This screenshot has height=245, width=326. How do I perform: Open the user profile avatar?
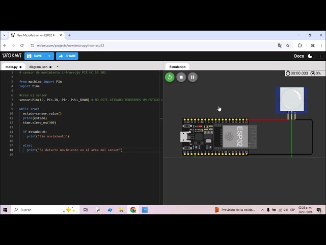[x=321, y=56]
